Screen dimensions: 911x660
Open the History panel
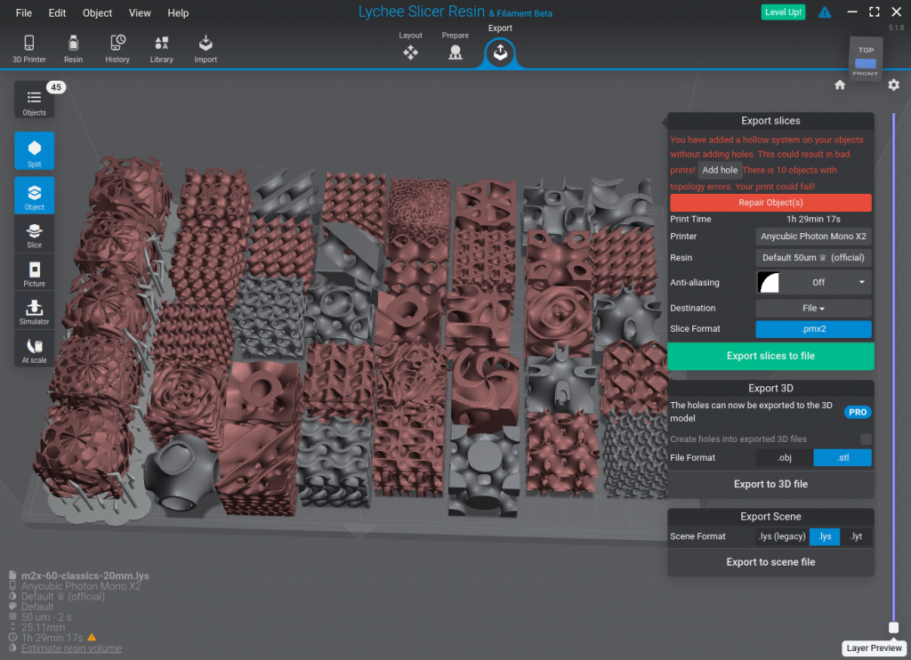click(x=117, y=48)
